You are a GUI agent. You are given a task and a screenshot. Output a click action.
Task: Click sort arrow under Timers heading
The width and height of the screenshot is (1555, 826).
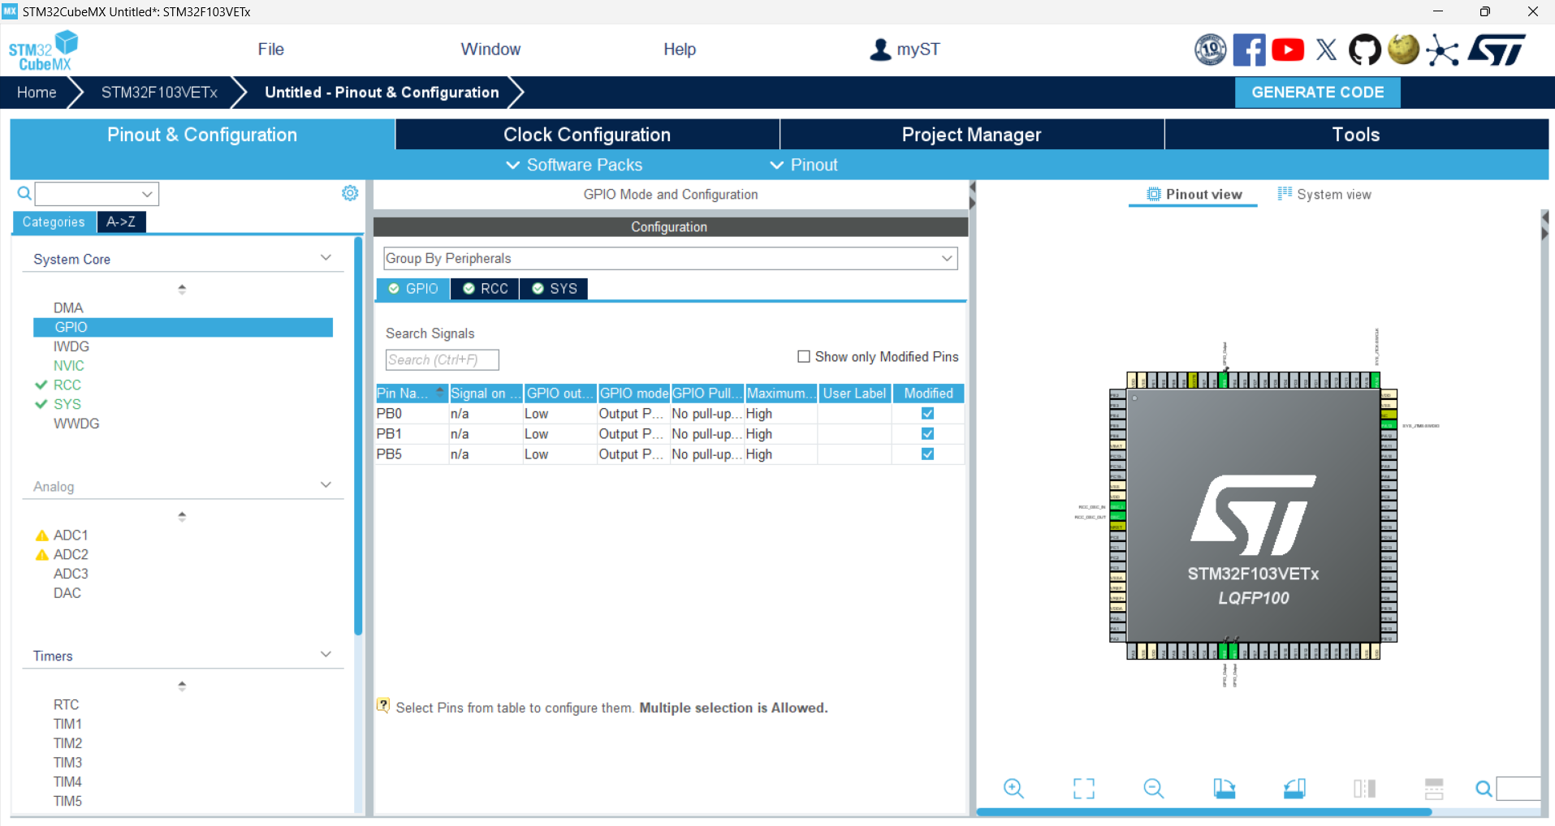pyautogui.click(x=182, y=686)
